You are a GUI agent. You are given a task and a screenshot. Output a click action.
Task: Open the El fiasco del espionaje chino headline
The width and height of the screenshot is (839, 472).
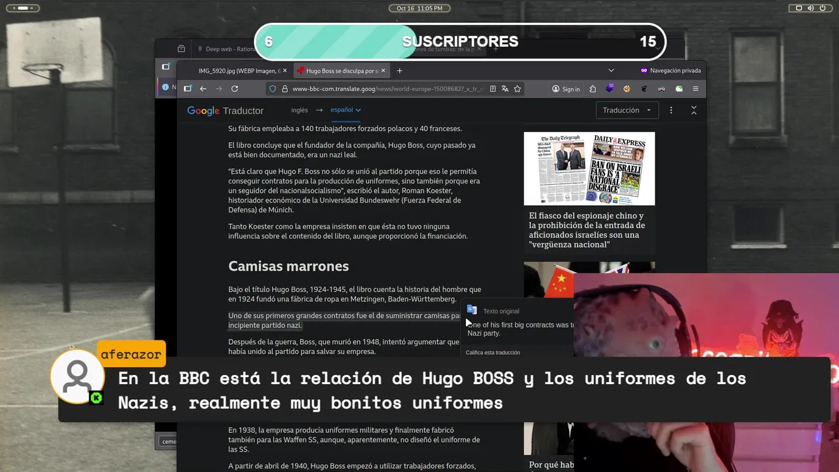coord(588,230)
